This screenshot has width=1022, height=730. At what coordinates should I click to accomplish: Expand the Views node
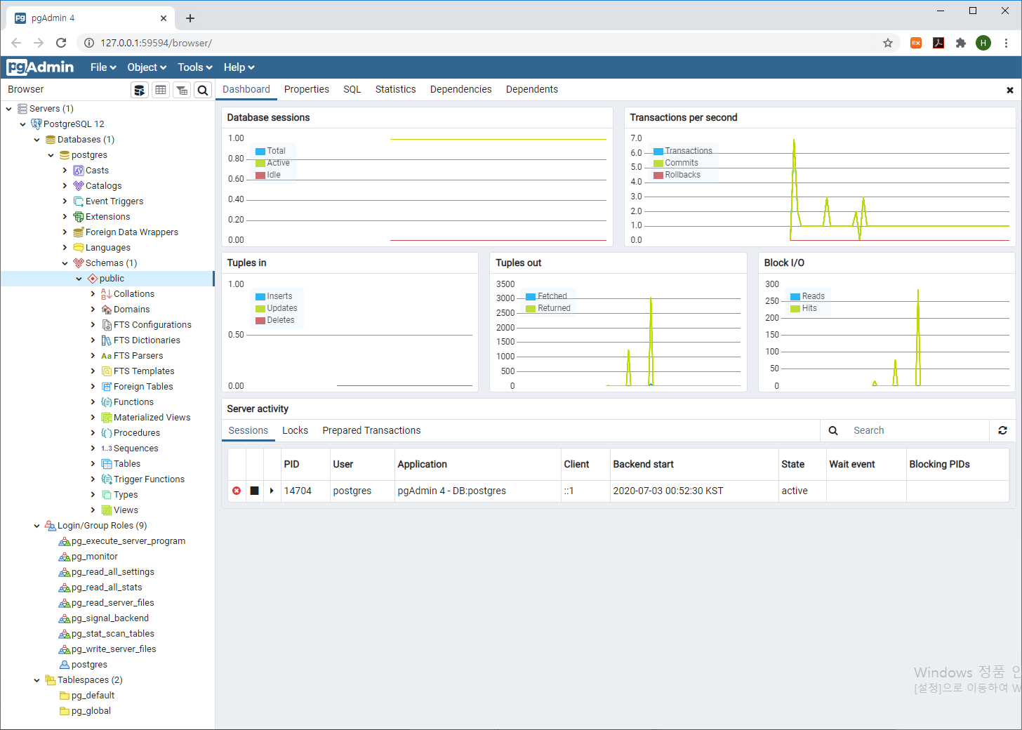pos(93,510)
